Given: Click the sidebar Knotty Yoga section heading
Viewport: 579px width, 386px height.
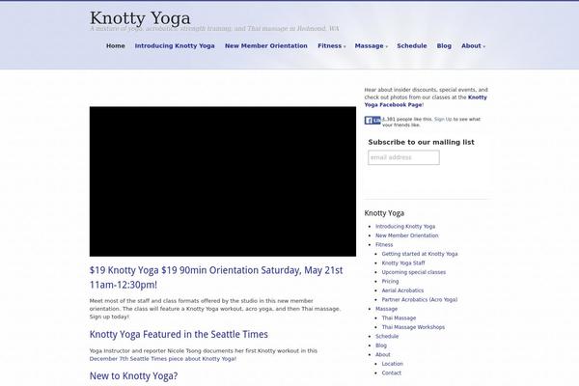Looking at the screenshot, I should click(384, 213).
